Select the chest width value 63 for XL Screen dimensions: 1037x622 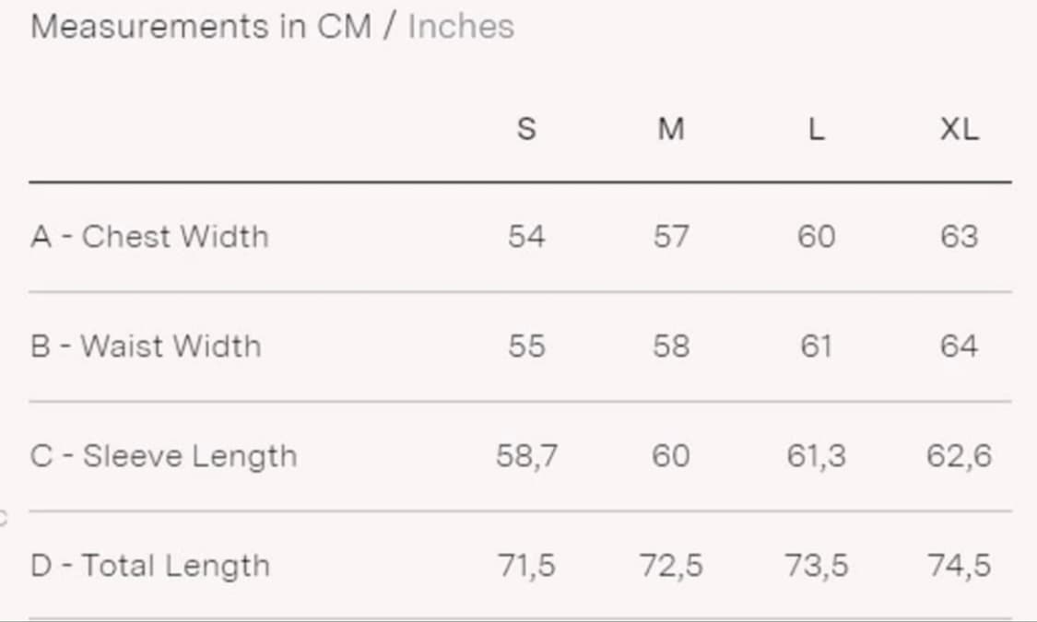(960, 237)
